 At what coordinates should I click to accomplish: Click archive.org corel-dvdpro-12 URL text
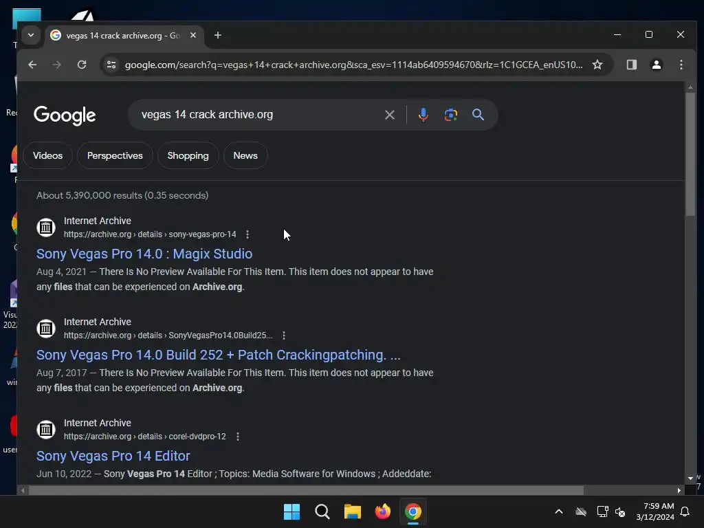tap(145, 437)
